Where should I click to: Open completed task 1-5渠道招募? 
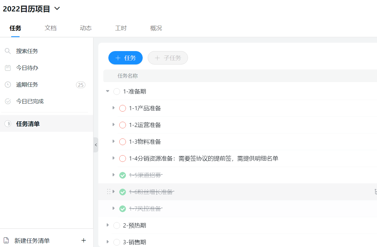click(145, 175)
